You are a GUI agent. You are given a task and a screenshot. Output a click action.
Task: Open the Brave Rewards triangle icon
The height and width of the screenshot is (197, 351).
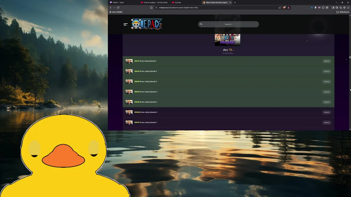click(x=288, y=8)
